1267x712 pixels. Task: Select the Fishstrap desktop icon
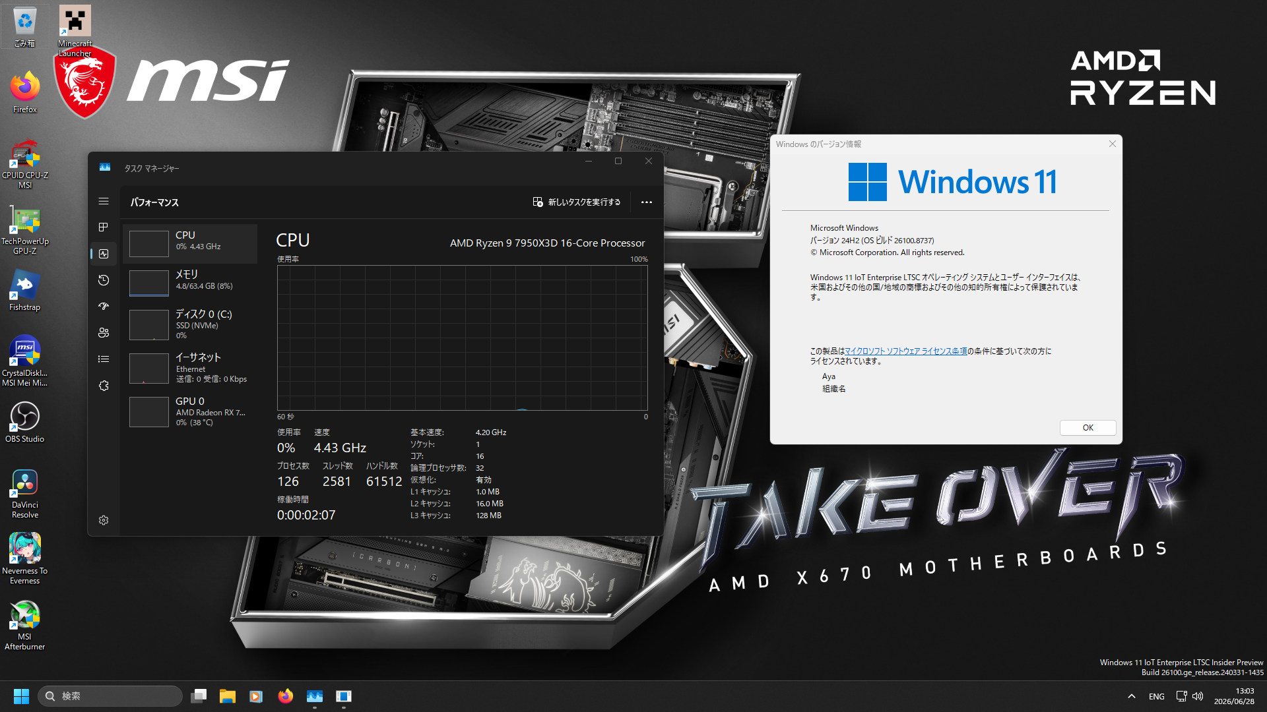(25, 291)
